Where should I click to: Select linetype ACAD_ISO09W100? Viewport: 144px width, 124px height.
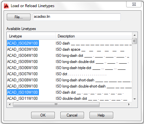click(22, 86)
